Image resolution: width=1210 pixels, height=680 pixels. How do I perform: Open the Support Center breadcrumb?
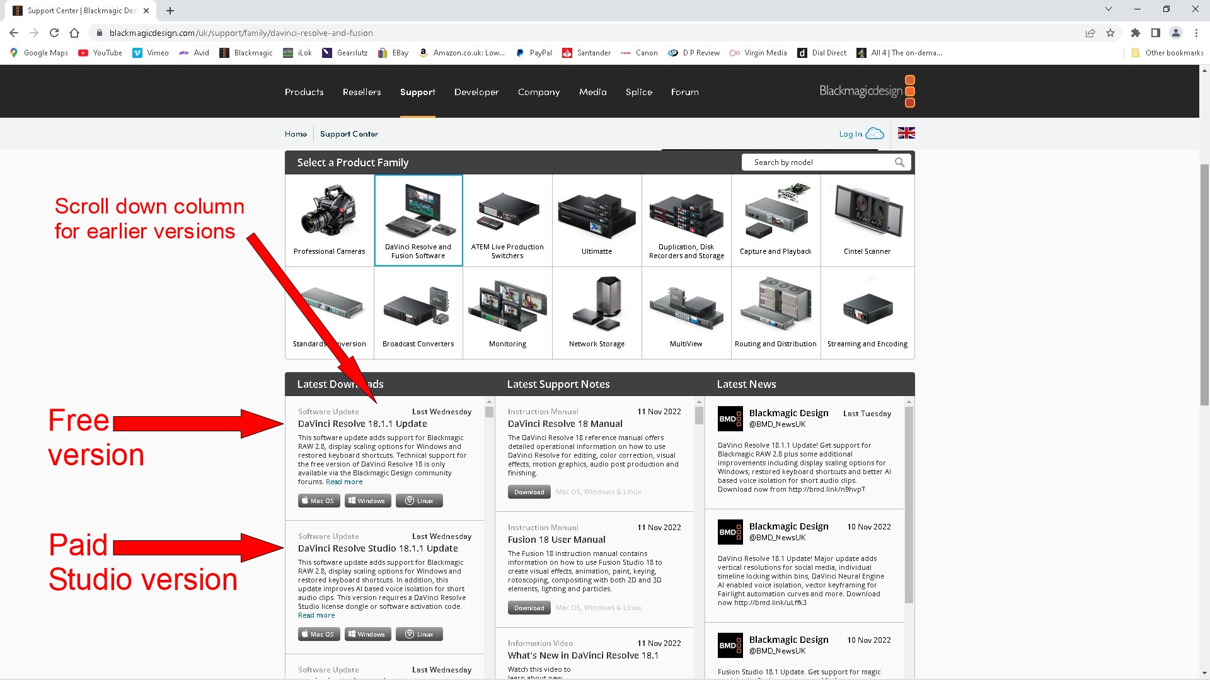point(349,134)
